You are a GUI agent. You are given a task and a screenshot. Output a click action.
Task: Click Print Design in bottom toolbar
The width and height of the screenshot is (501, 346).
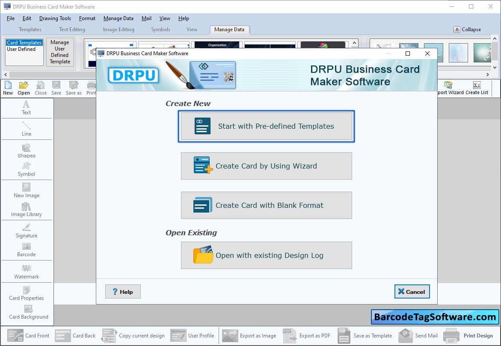(x=469, y=336)
